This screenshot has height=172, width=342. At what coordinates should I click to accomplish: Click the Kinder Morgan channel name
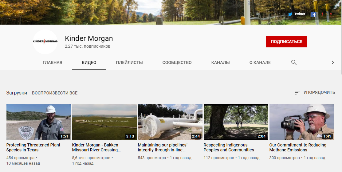[x=89, y=38]
